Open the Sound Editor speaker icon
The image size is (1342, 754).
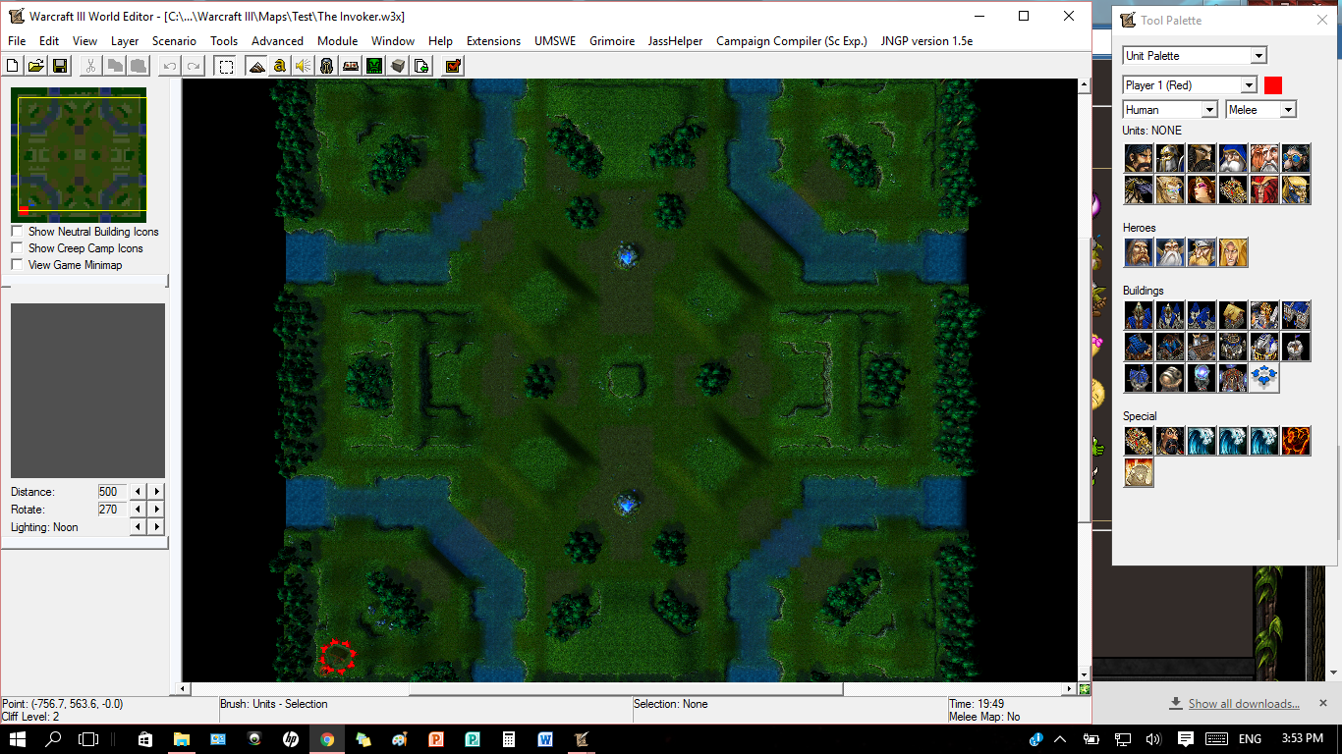click(304, 66)
